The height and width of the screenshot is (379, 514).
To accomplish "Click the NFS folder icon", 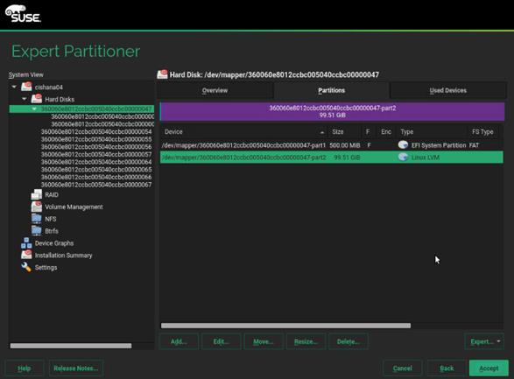I will pos(37,219).
